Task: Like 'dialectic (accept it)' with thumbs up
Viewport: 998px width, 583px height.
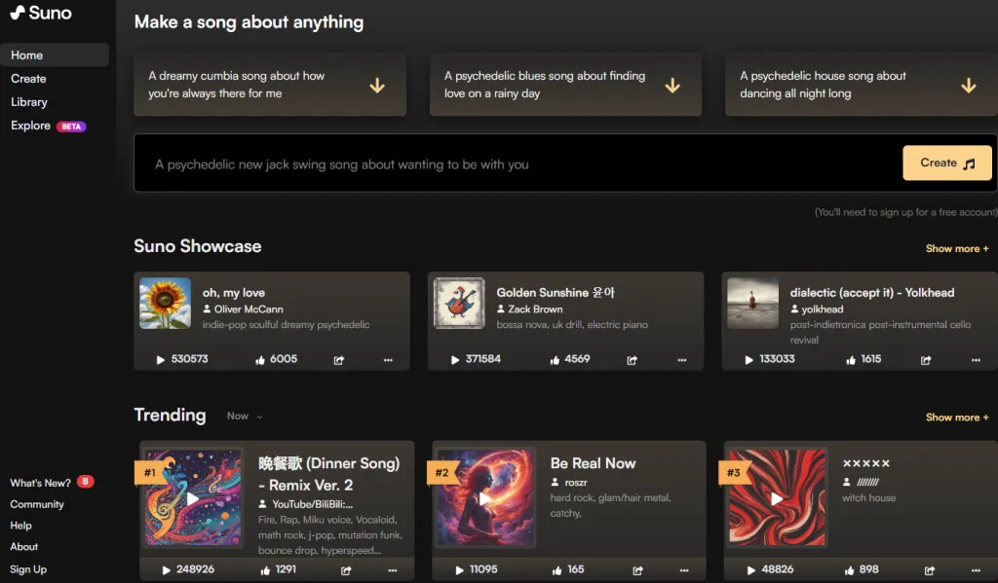Action: (850, 360)
